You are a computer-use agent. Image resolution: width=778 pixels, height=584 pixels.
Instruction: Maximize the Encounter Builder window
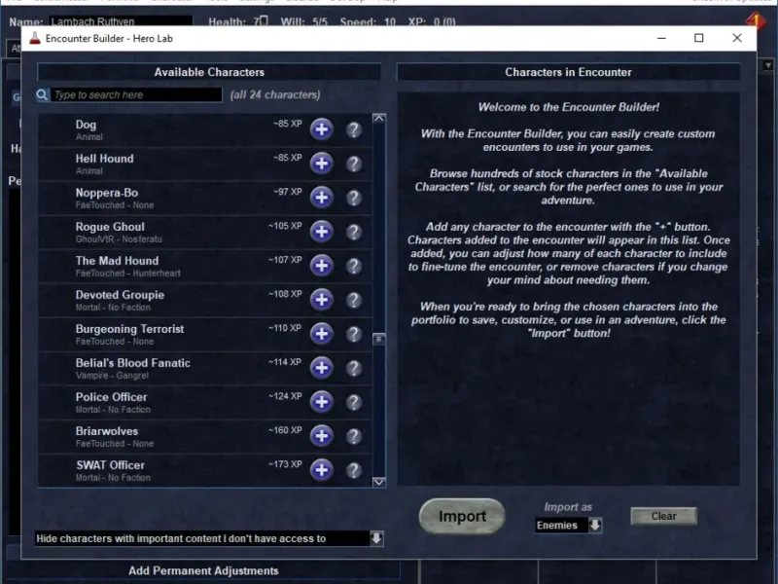[x=698, y=38]
